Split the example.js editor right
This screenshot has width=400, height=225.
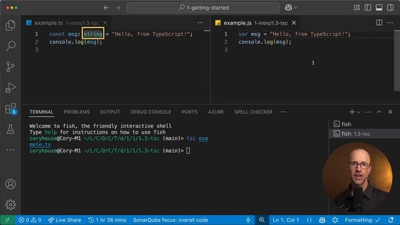379,22
